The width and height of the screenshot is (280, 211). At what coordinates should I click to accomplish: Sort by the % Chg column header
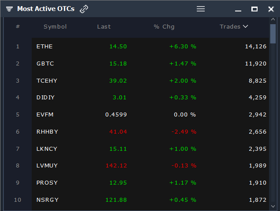coord(164,26)
